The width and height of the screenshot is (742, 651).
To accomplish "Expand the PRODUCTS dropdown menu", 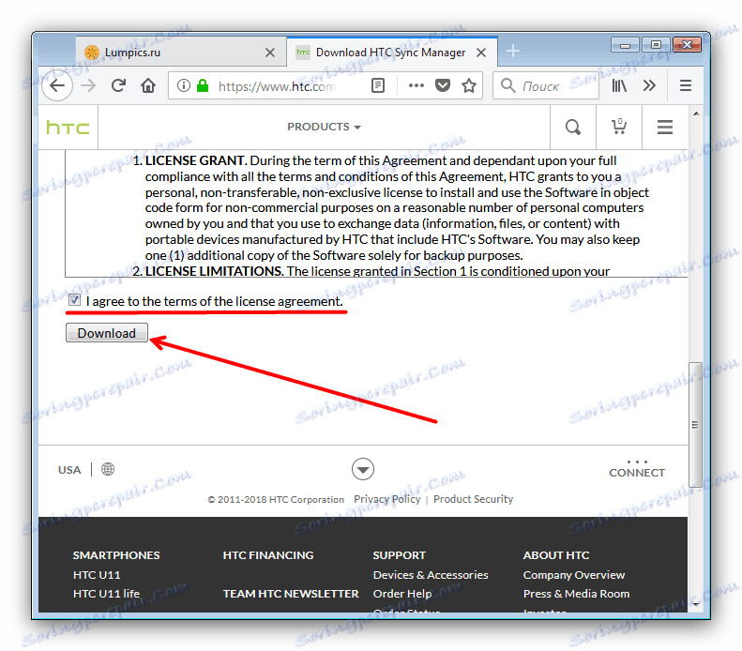I will click(x=324, y=127).
